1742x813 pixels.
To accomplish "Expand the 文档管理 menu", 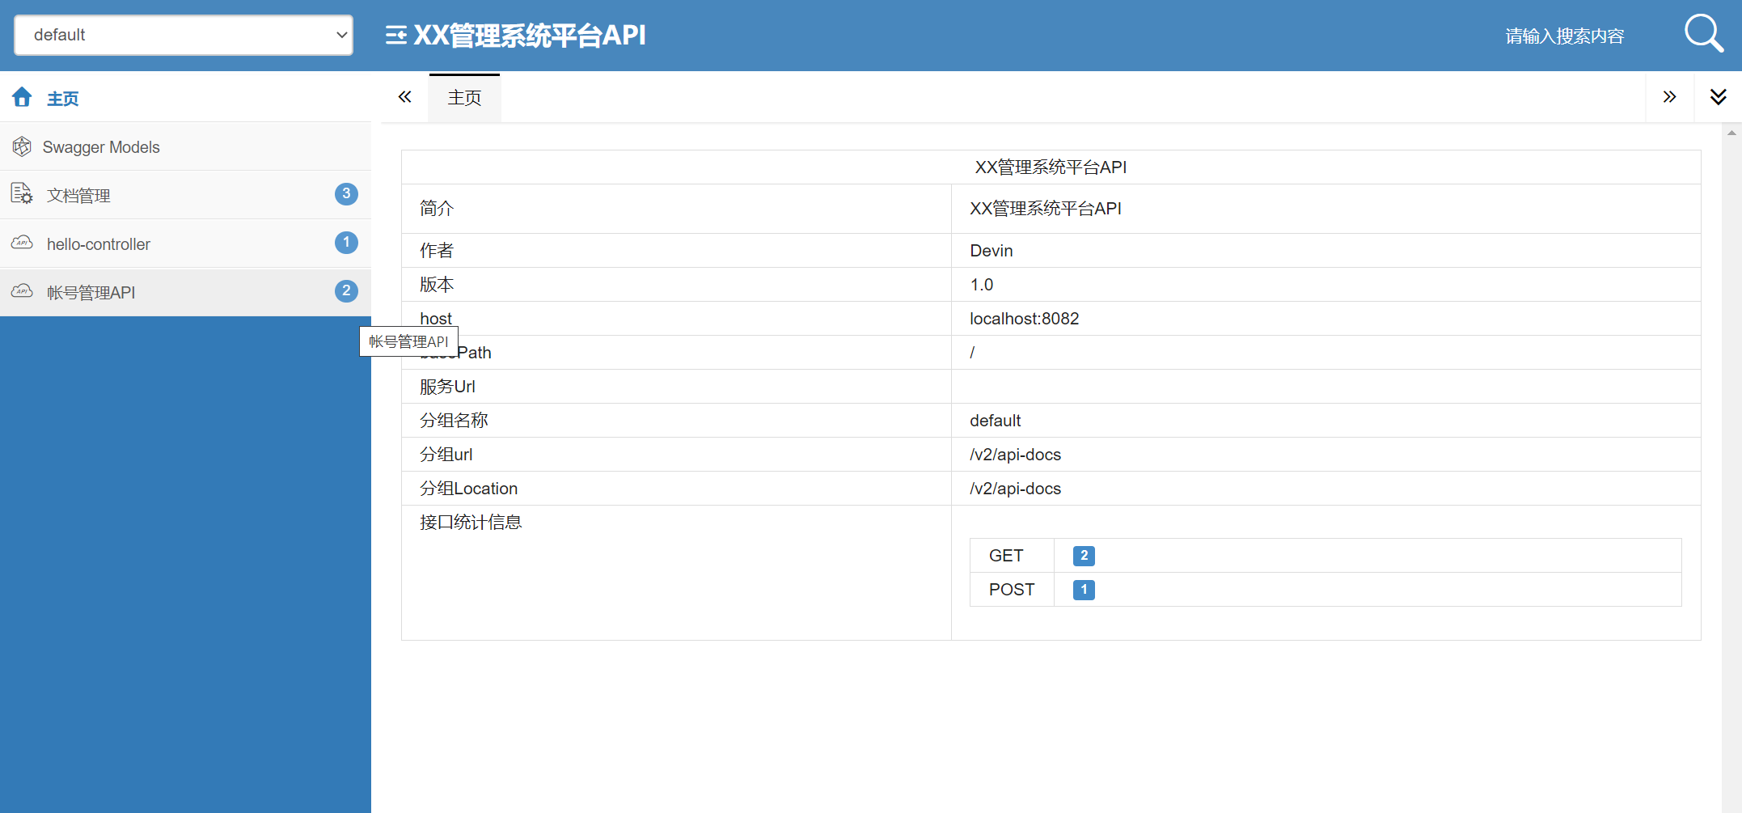I will (x=185, y=195).
